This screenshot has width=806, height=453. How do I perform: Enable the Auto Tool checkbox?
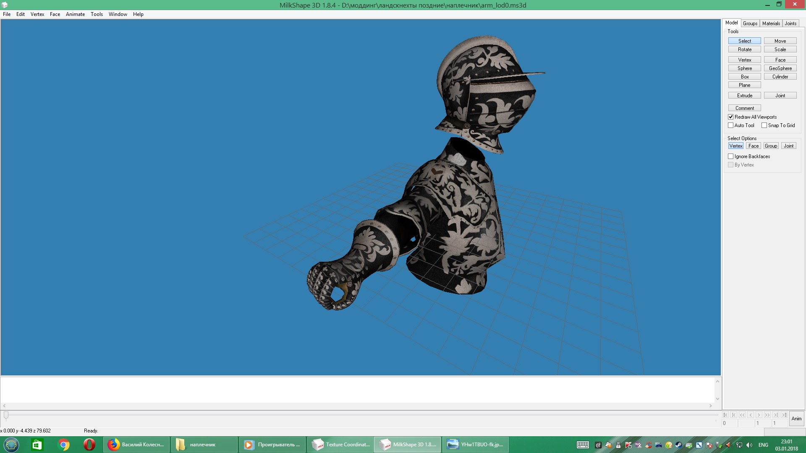(731, 125)
